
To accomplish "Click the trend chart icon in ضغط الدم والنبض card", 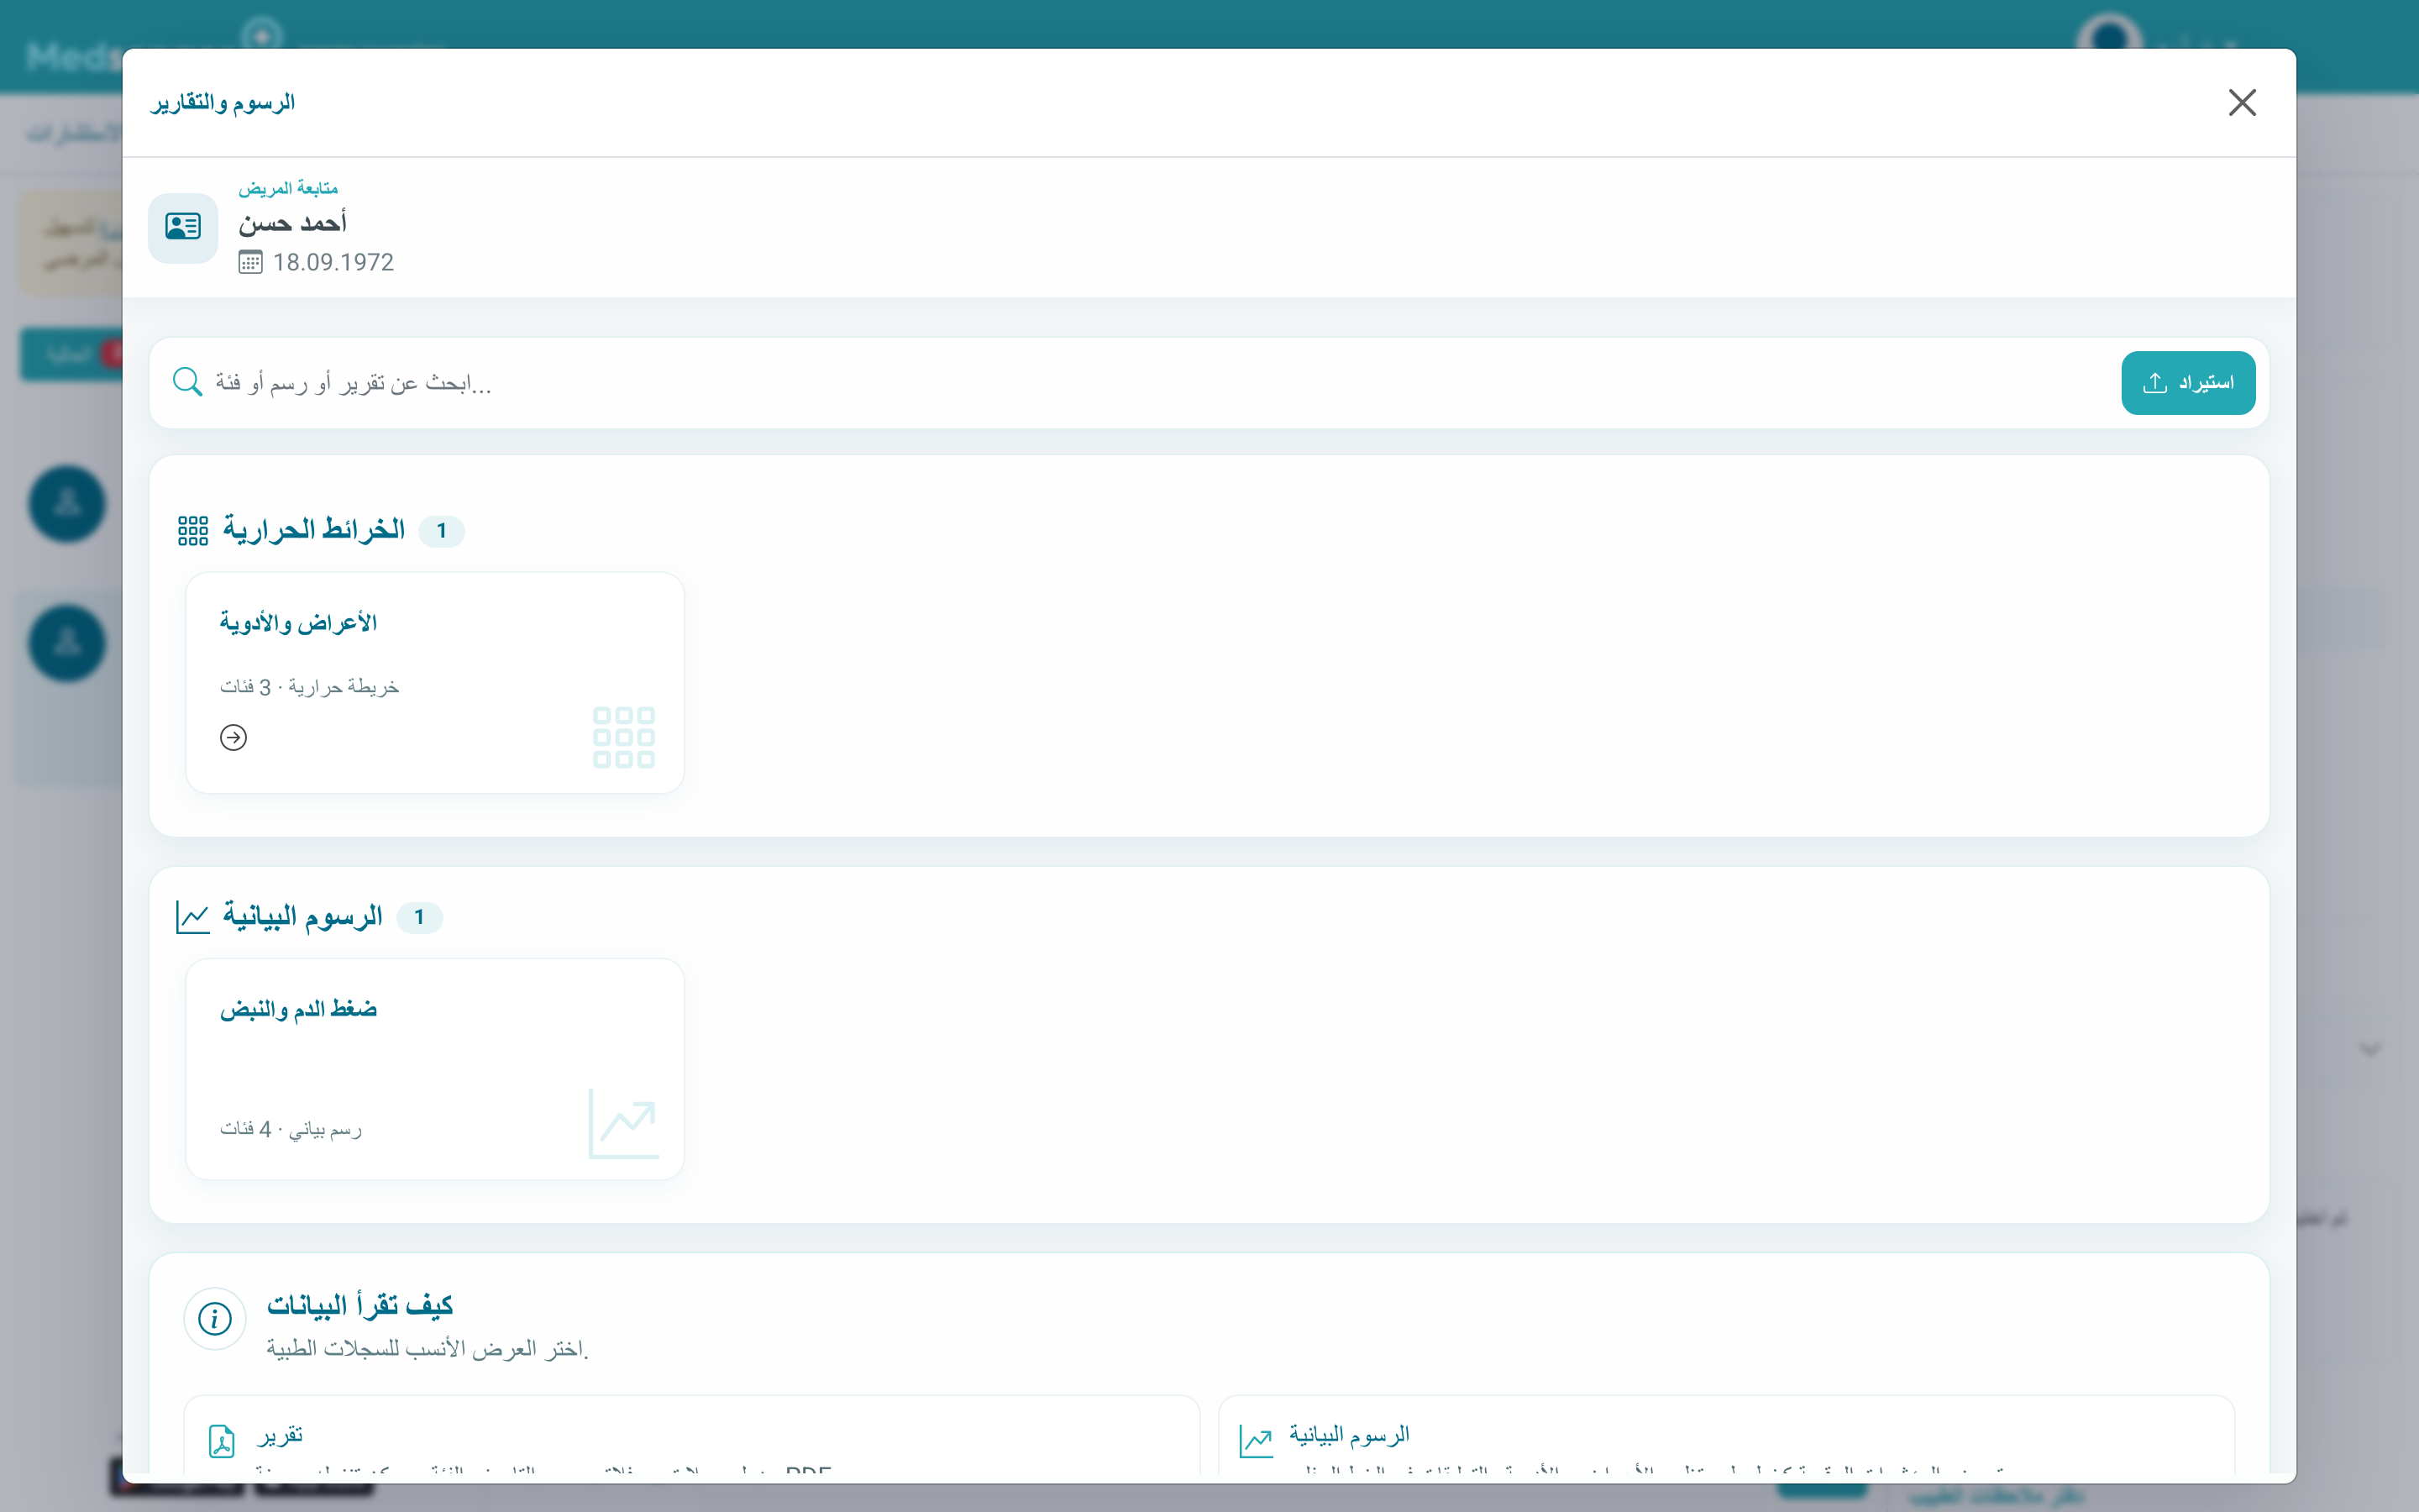I will [624, 1124].
